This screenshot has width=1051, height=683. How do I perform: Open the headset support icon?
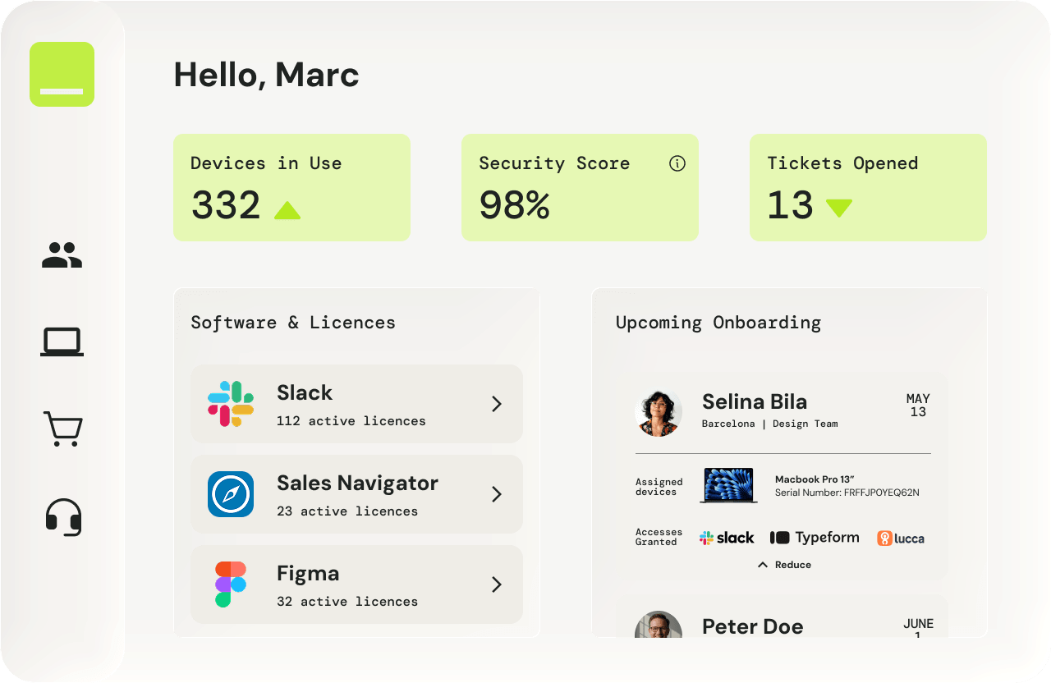pyautogui.click(x=62, y=517)
